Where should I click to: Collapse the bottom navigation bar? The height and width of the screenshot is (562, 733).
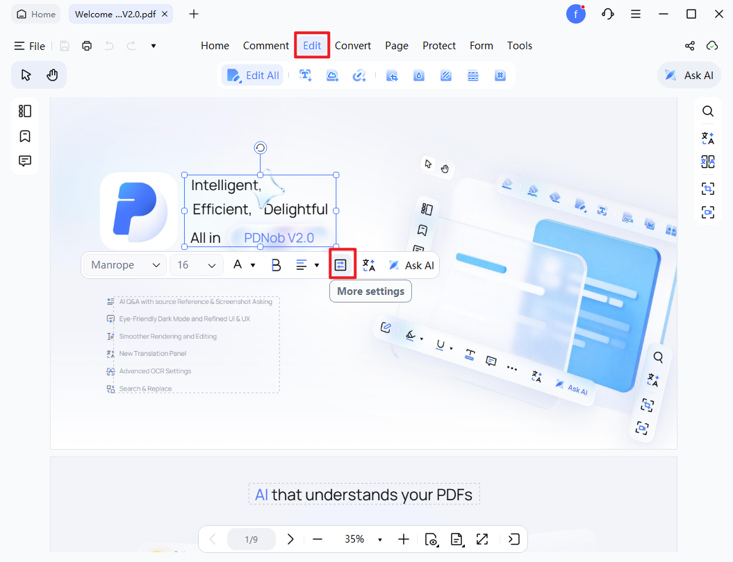tap(513, 539)
